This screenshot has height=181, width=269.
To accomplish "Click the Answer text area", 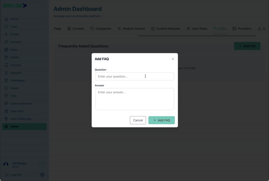I will tap(135, 99).
